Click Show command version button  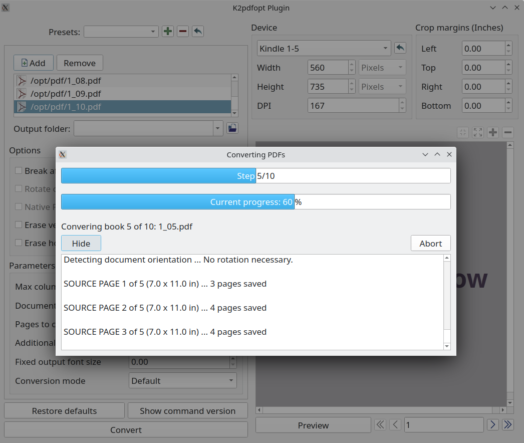pos(187,410)
